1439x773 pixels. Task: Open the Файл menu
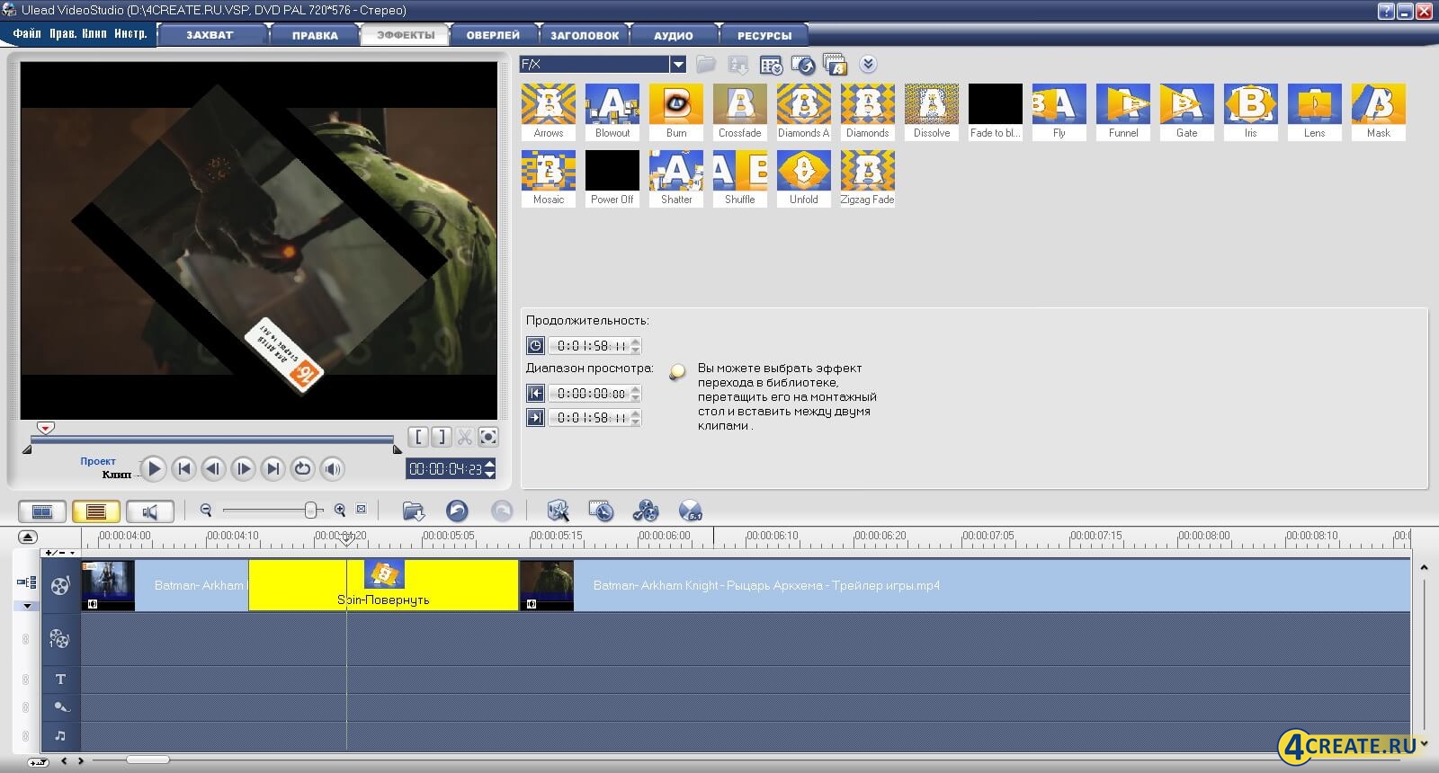pyautogui.click(x=27, y=33)
